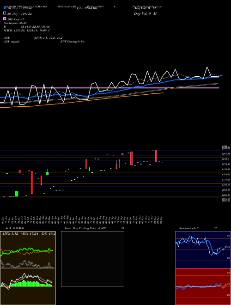Screen dimensions: 231x305
Task: Click the RSI 14/5: 52.85 / 58.66 readout
Action: (x=27, y=27)
